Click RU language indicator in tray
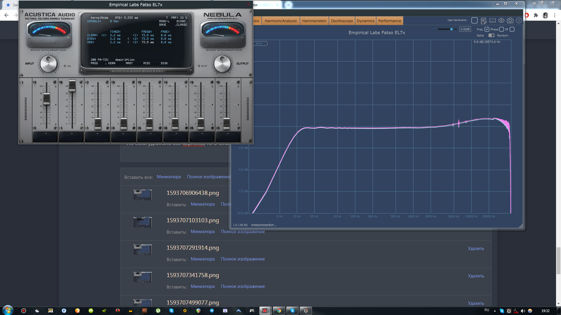This screenshot has height=315, width=561. (x=487, y=310)
